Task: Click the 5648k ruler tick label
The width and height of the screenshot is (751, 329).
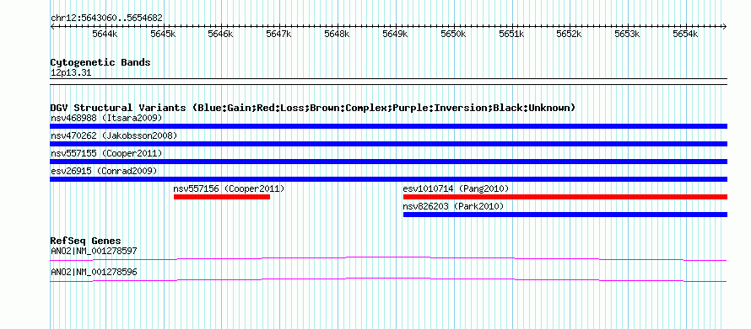Action: point(337,34)
